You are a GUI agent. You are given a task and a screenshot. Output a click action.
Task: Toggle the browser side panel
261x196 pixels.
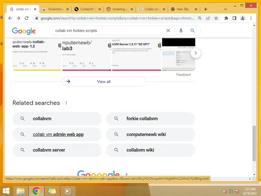(234, 18)
